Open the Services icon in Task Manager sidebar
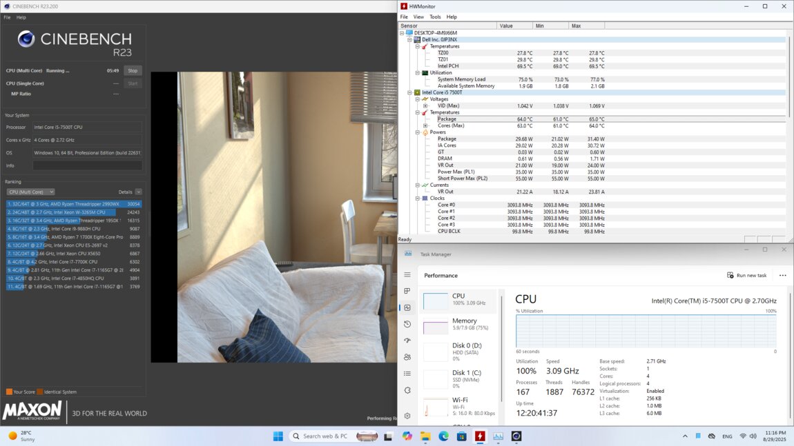Viewport: 794px width, 446px height. point(407,390)
